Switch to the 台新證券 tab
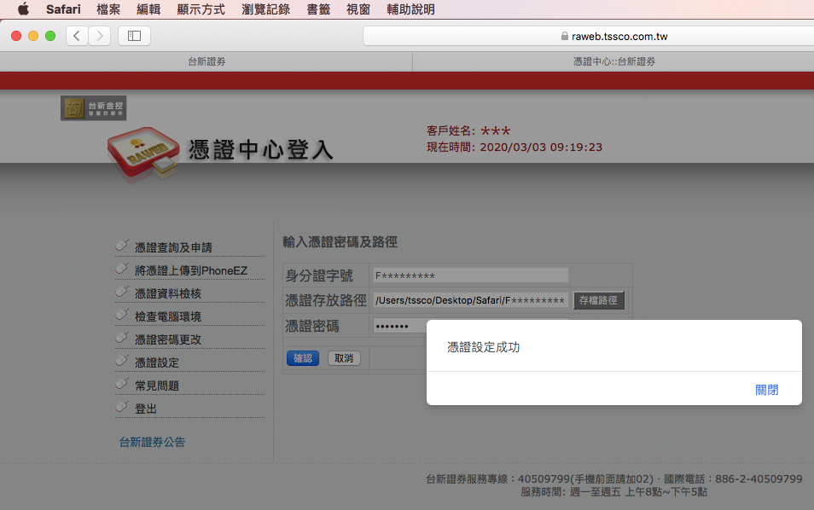 click(x=206, y=61)
